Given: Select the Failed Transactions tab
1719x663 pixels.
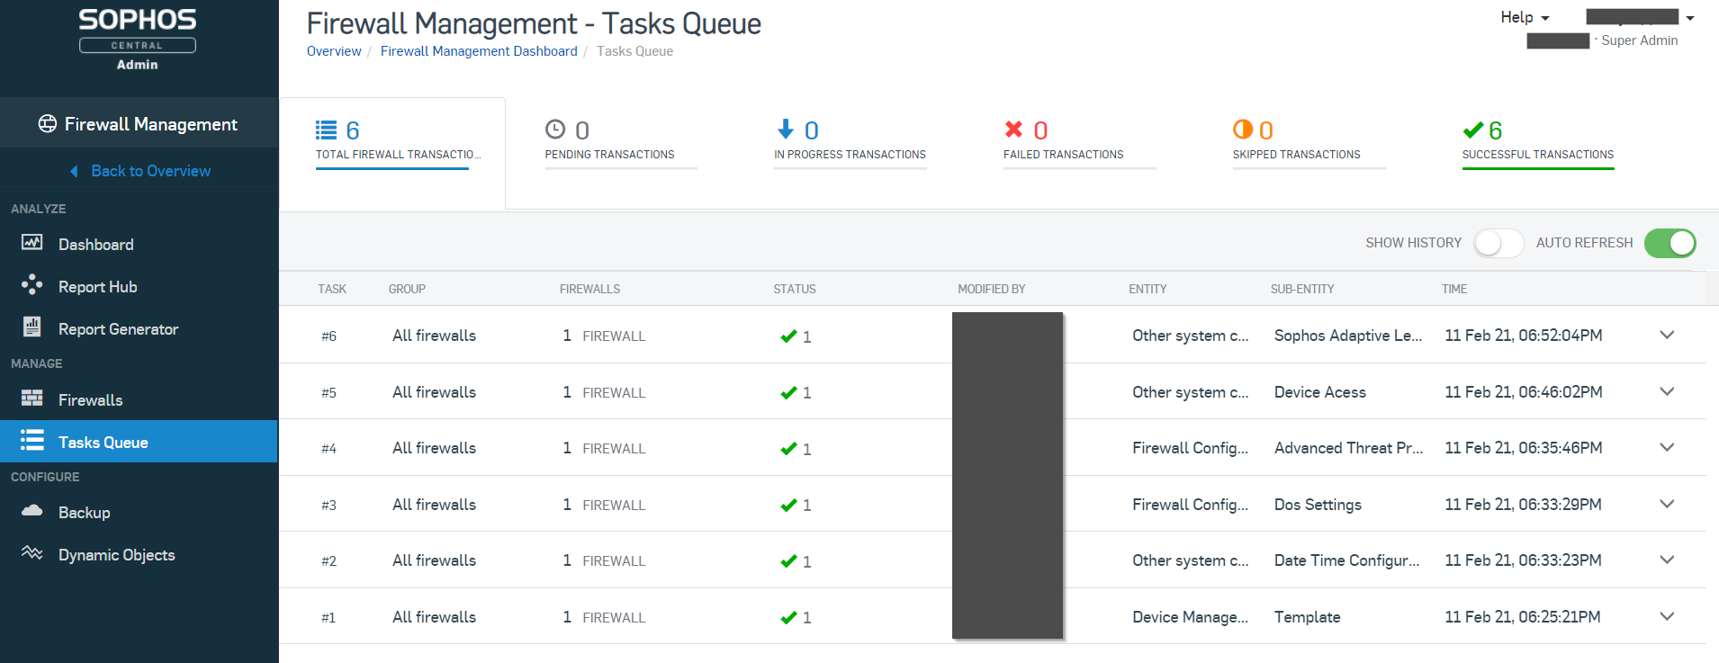Looking at the screenshot, I should click(1080, 144).
